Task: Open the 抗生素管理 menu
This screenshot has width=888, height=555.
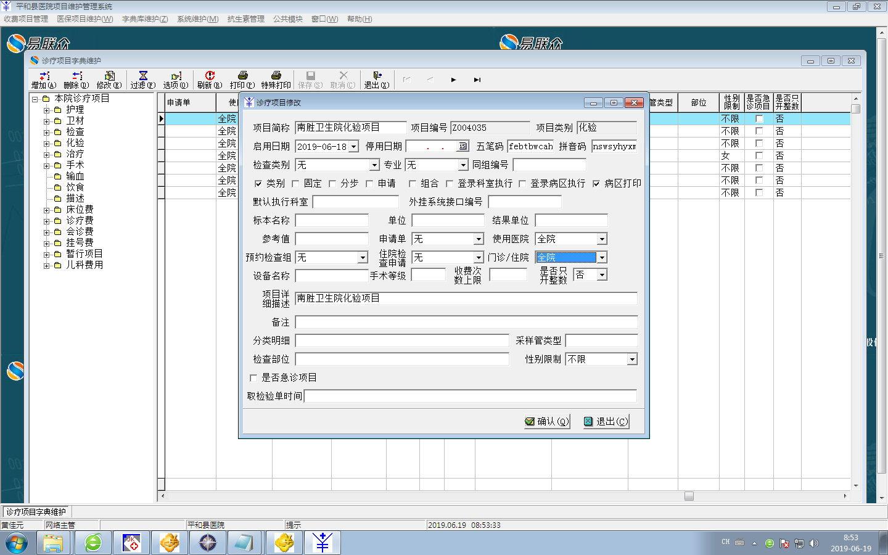Action: pos(246,19)
